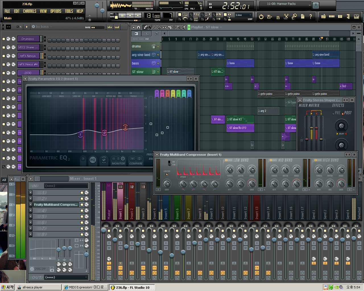Image resolution: width=364 pixels, height=291 pixels.
Task: Mute the Drumaxx channel with its LED
Action: tap(4, 39)
